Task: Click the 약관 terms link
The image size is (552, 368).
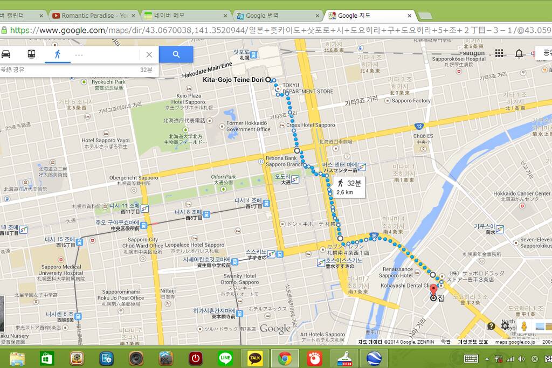Action: pyautogui.click(x=446, y=342)
